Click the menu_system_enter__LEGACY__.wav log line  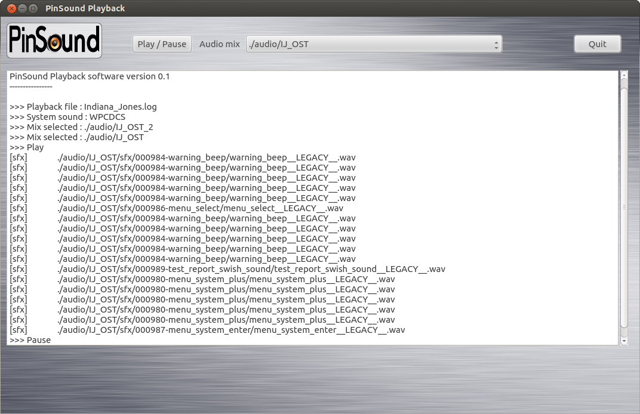coord(207,330)
